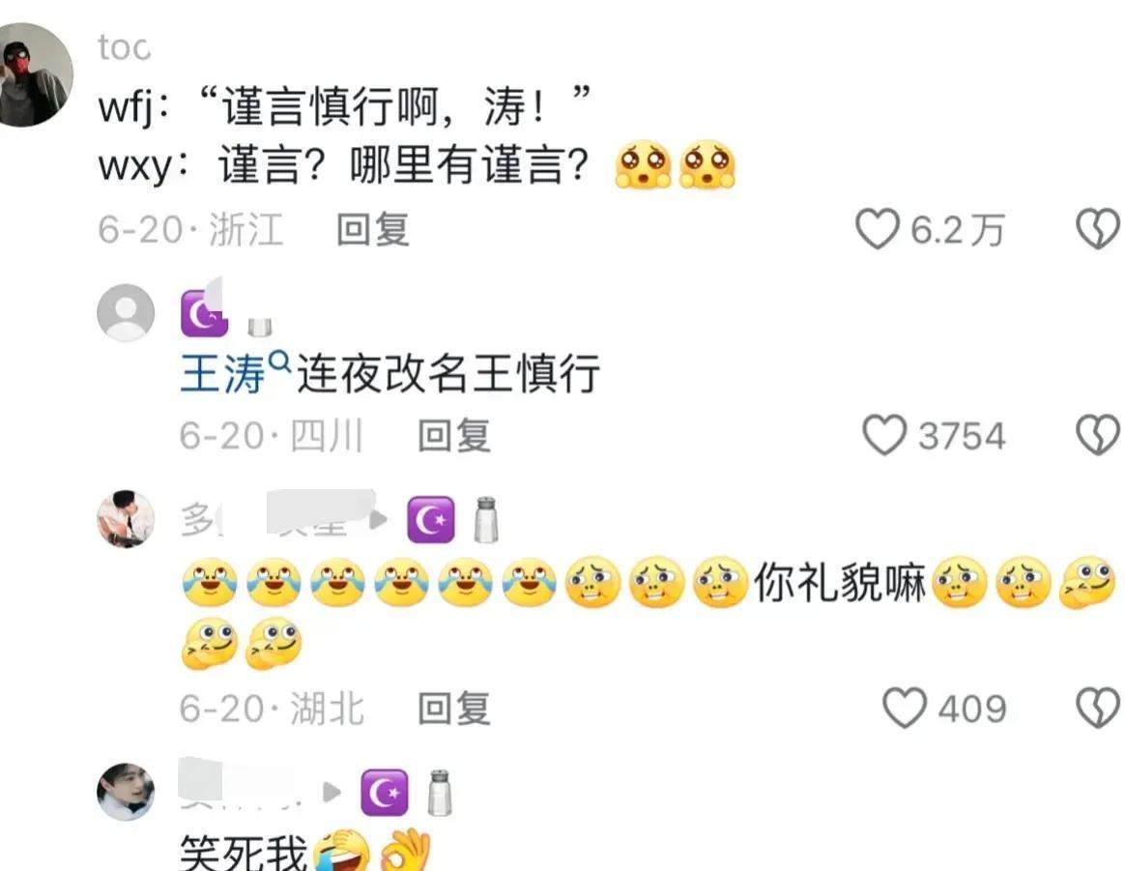This screenshot has height=871, width=1125.
Task: Like the 你礼貌嘛 comment with 409 likes
Action: 904,708
